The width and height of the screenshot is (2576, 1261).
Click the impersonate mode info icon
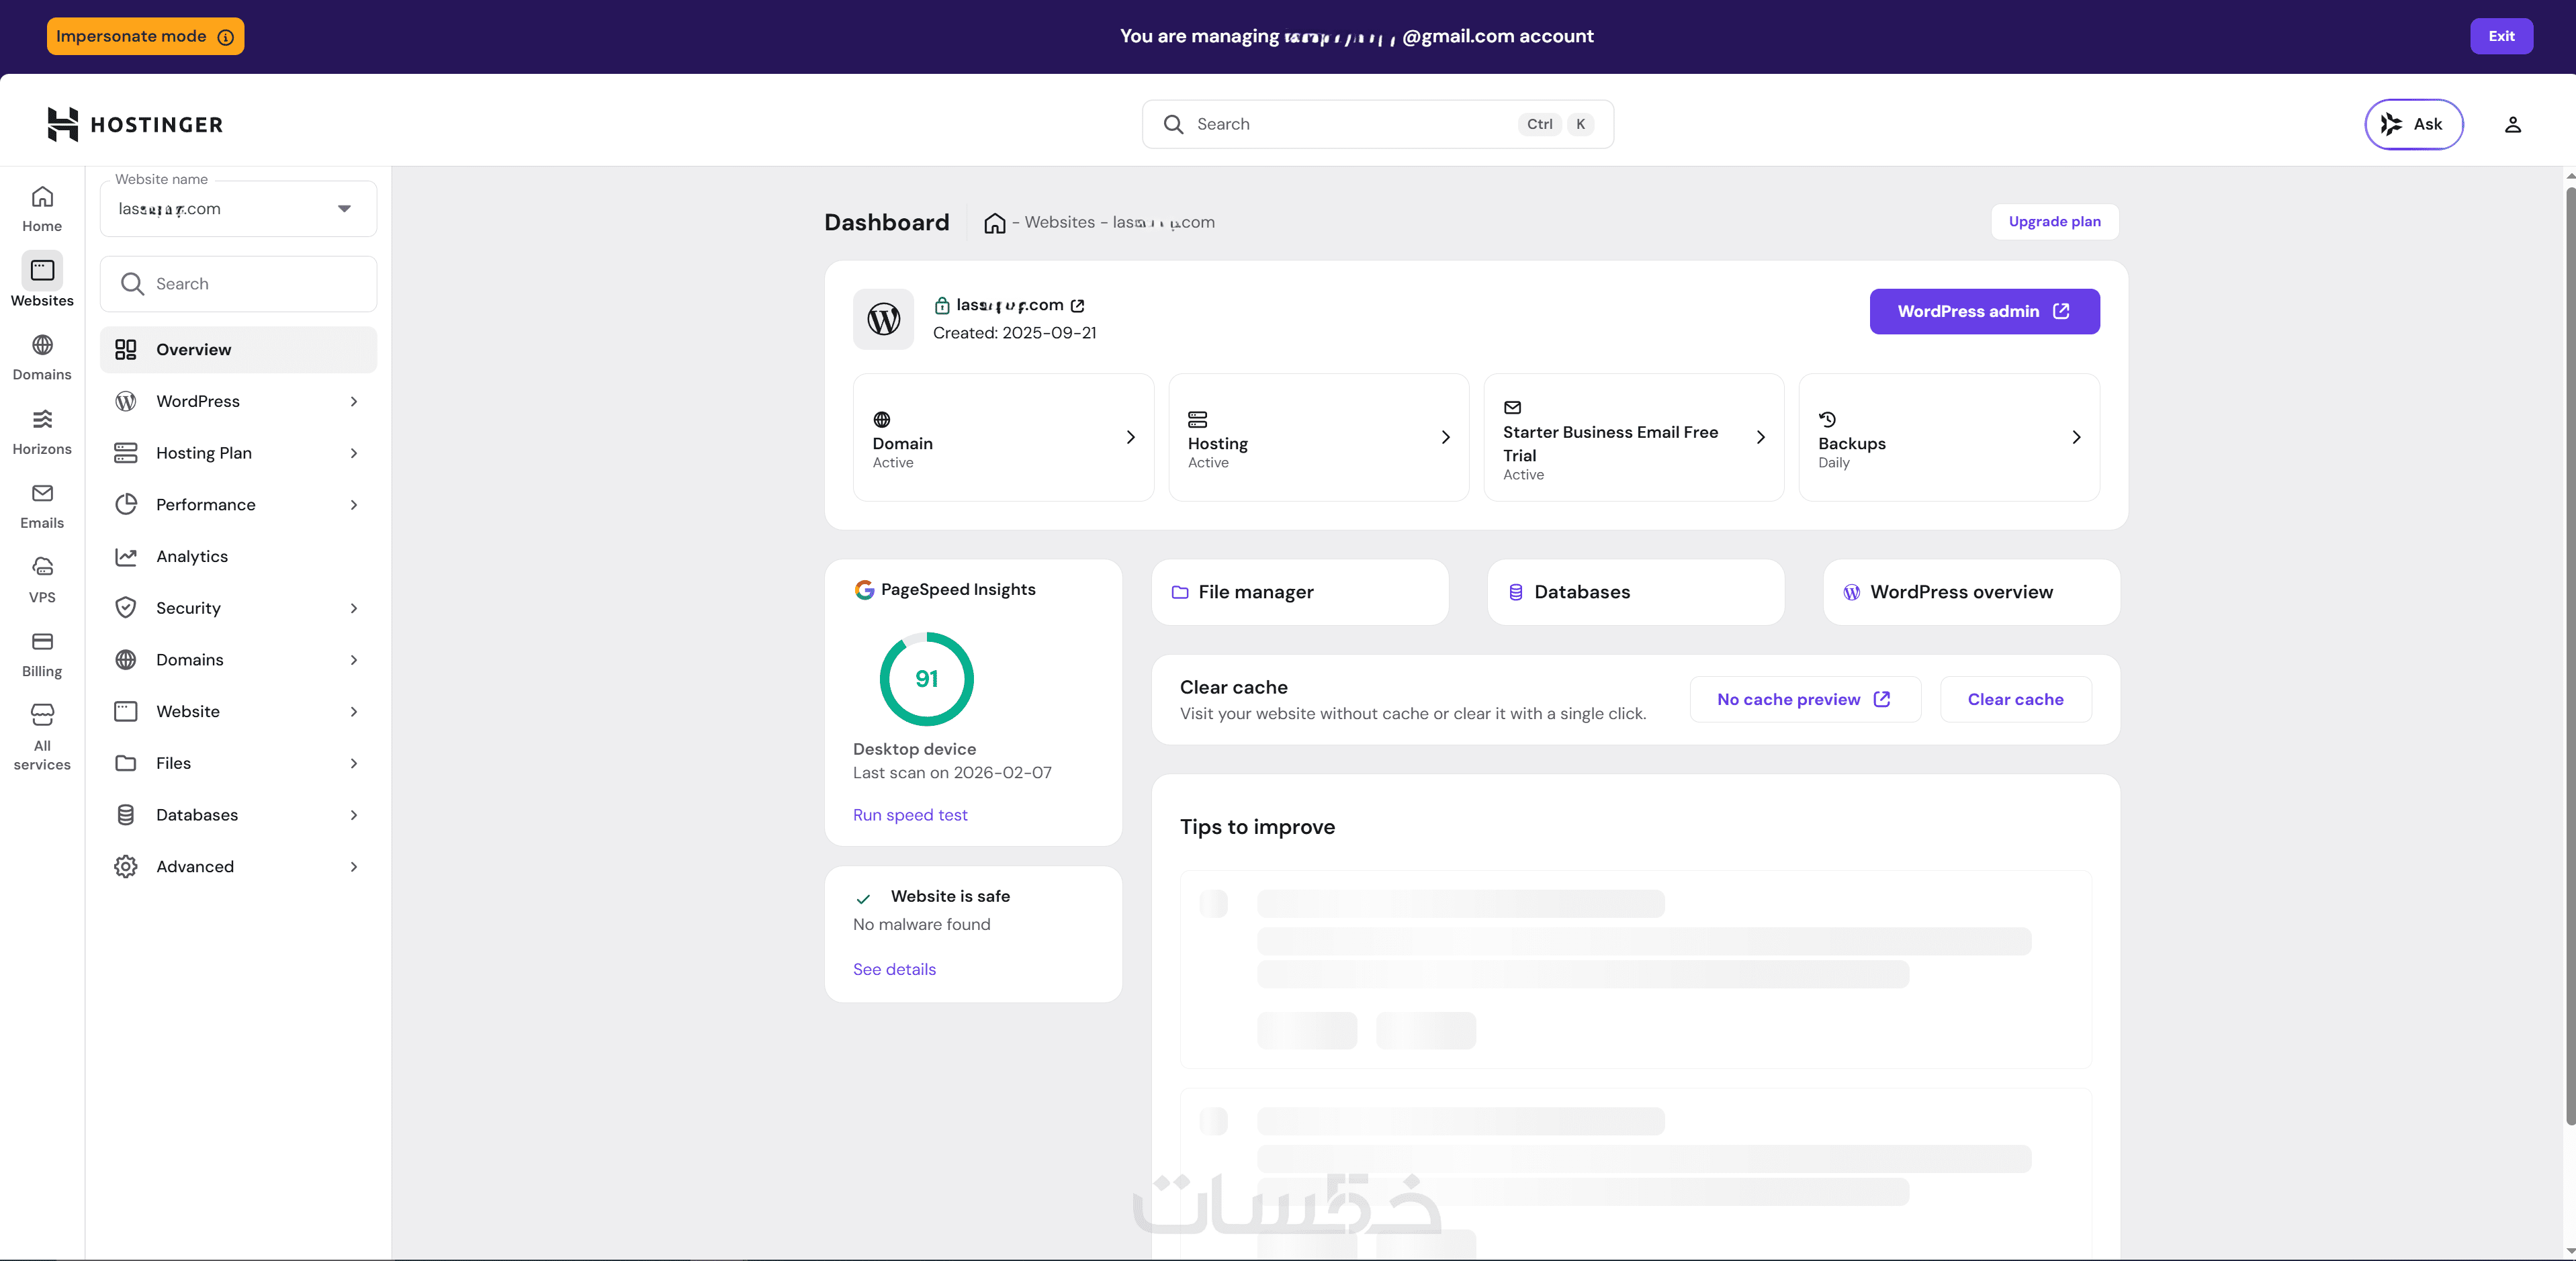[226, 37]
